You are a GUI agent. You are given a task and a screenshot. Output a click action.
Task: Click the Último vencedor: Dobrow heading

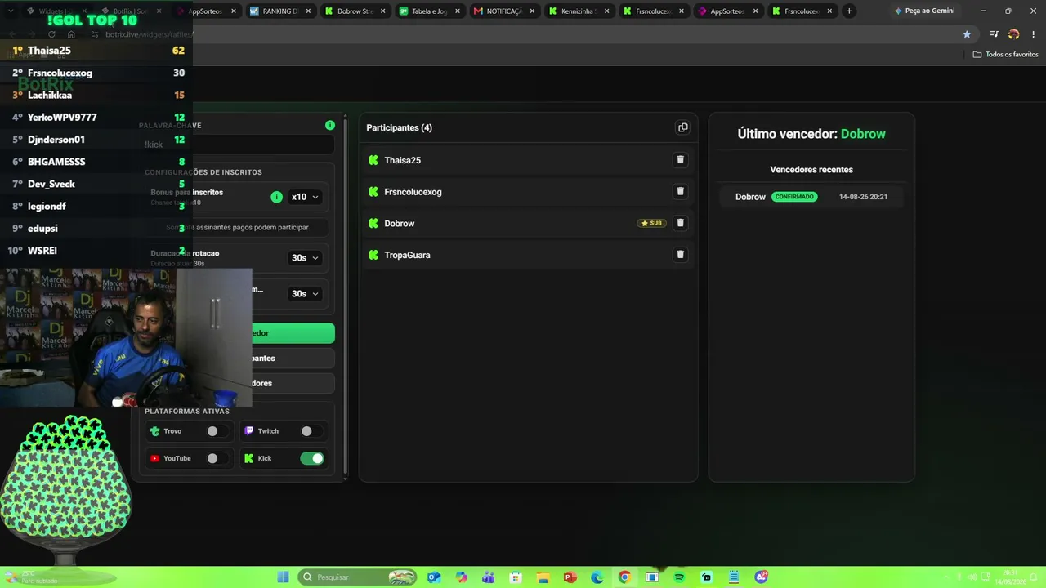(811, 134)
